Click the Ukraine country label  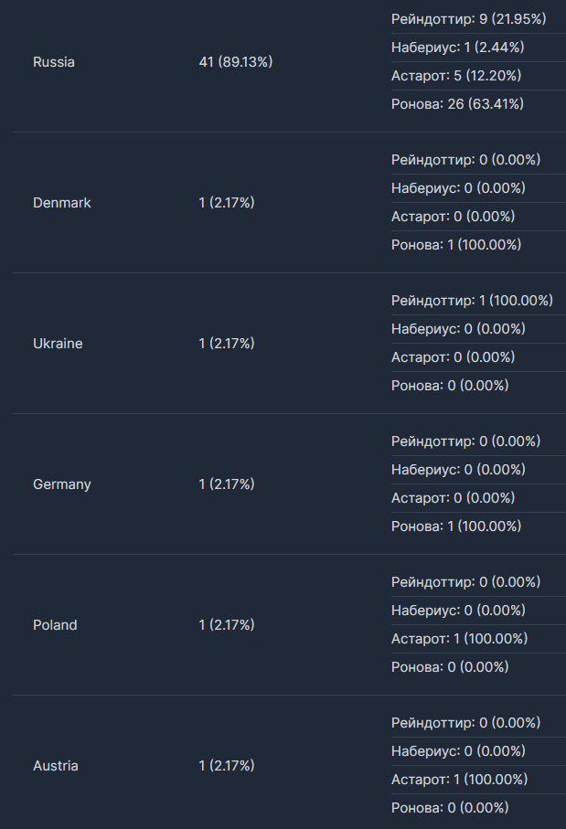(58, 344)
